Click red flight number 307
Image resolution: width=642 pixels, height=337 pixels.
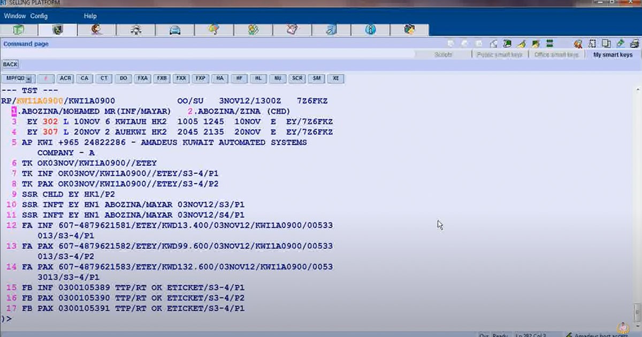(x=50, y=132)
